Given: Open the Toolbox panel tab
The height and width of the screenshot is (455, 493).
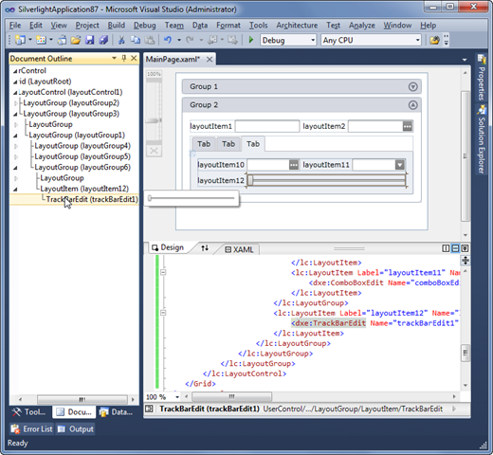Looking at the screenshot, I should [29, 412].
